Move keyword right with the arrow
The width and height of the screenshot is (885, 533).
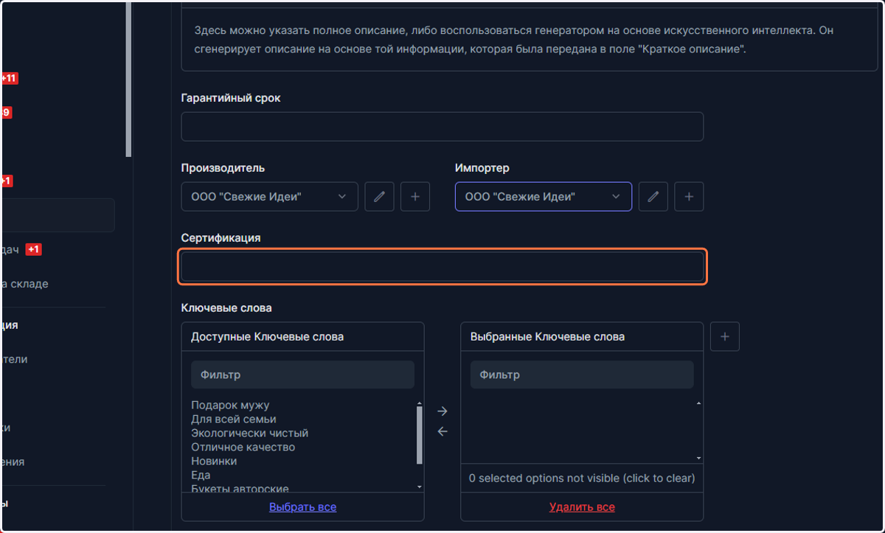coord(442,411)
